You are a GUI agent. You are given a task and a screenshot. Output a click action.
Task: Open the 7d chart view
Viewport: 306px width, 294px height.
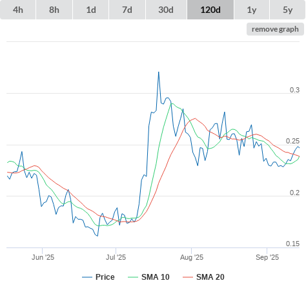pos(127,10)
